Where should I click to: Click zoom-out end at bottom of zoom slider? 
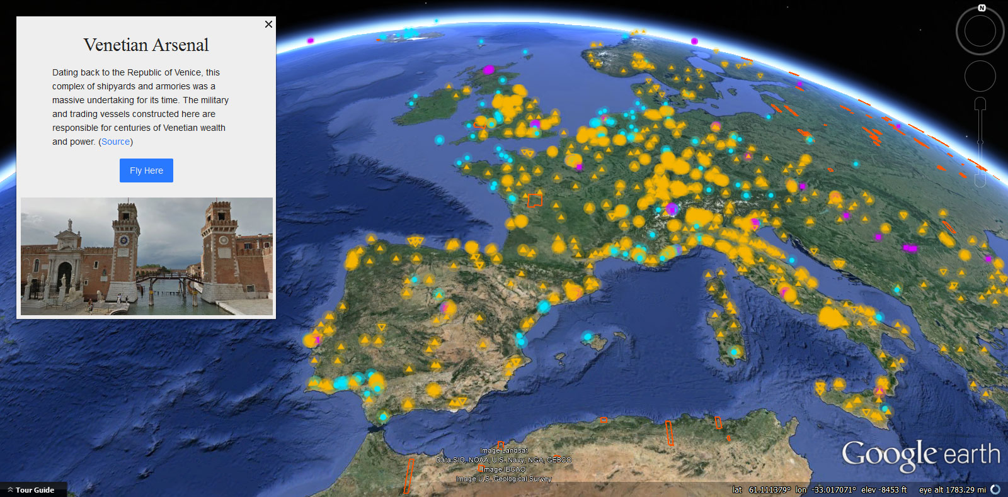pyautogui.click(x=980, y=182)
